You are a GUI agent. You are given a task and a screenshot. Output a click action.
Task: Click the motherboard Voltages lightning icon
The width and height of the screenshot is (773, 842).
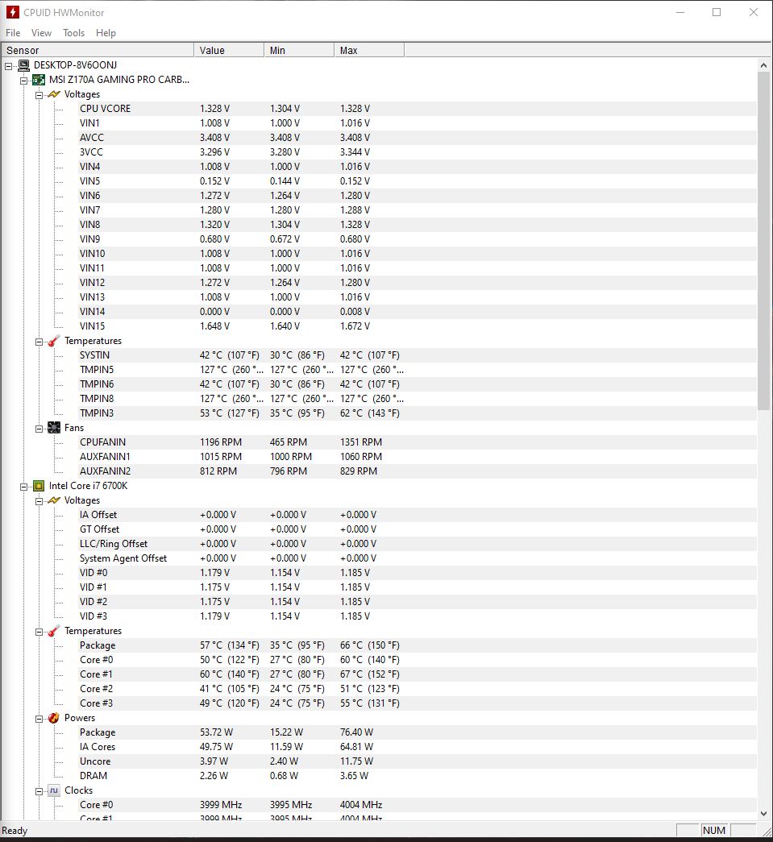point(54,94)
